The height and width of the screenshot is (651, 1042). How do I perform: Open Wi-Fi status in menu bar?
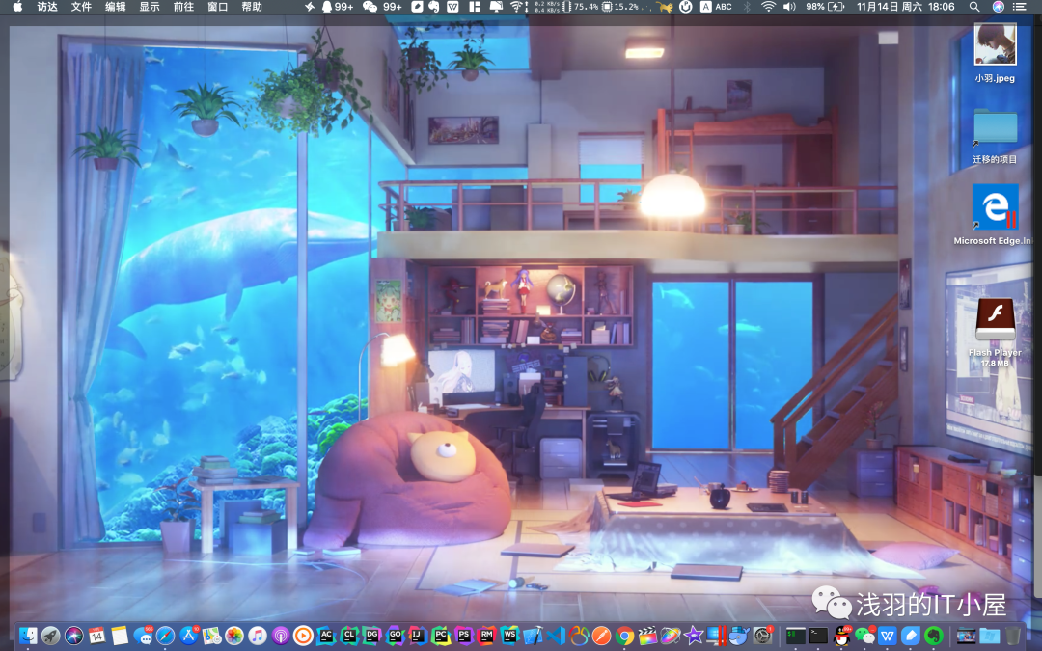tap(768, 7)
